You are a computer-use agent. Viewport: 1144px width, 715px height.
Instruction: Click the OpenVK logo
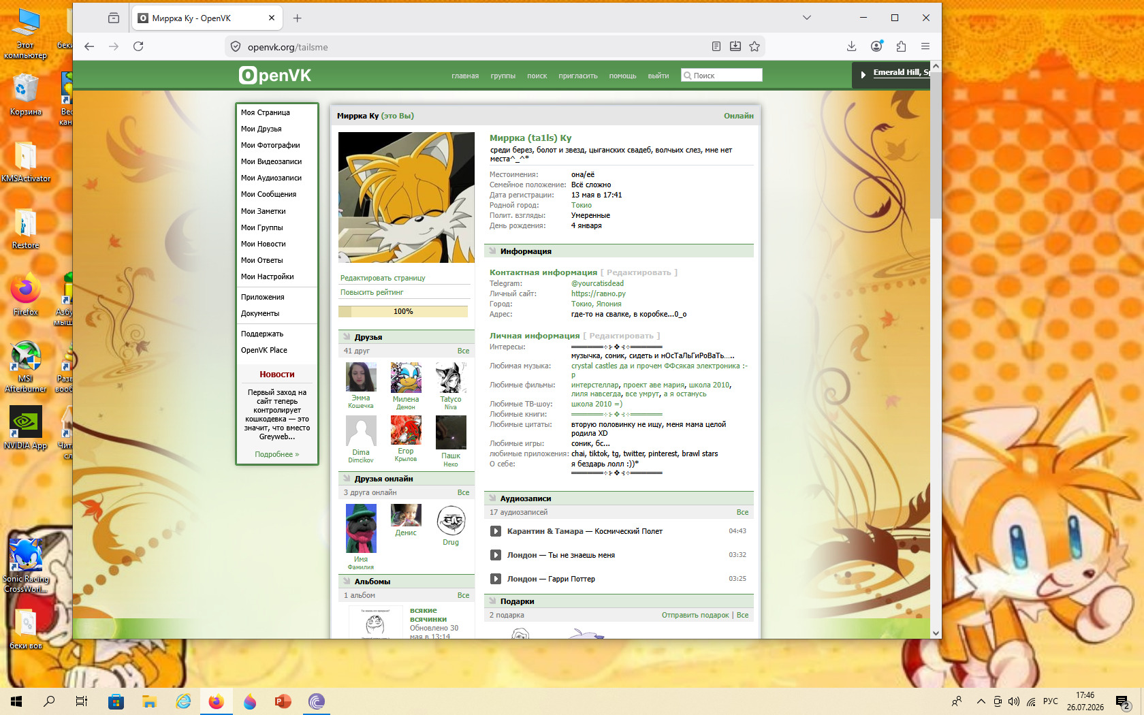[275, 75]
